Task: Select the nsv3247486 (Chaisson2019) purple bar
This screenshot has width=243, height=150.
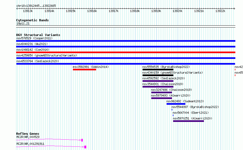Action: point(161,92)
